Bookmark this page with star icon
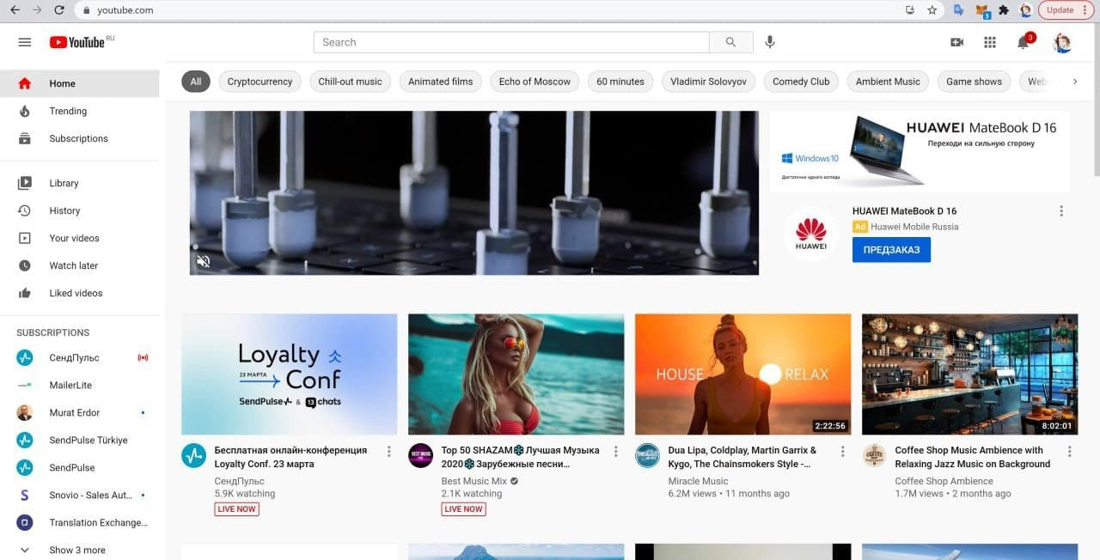 (x=932, y=10)
